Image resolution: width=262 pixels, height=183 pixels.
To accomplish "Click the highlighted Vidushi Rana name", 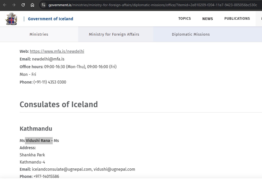I will point(39,140).
